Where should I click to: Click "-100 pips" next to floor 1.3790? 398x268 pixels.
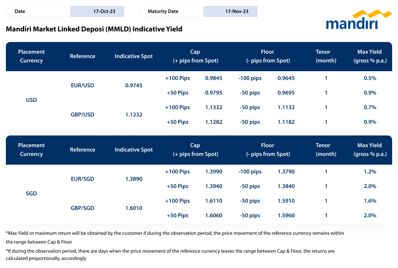(x=250, y=172)
